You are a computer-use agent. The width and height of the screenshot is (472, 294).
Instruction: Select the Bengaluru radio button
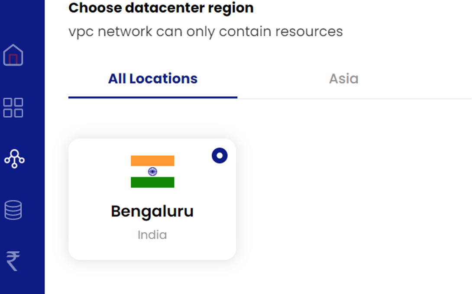coord(220,156)
